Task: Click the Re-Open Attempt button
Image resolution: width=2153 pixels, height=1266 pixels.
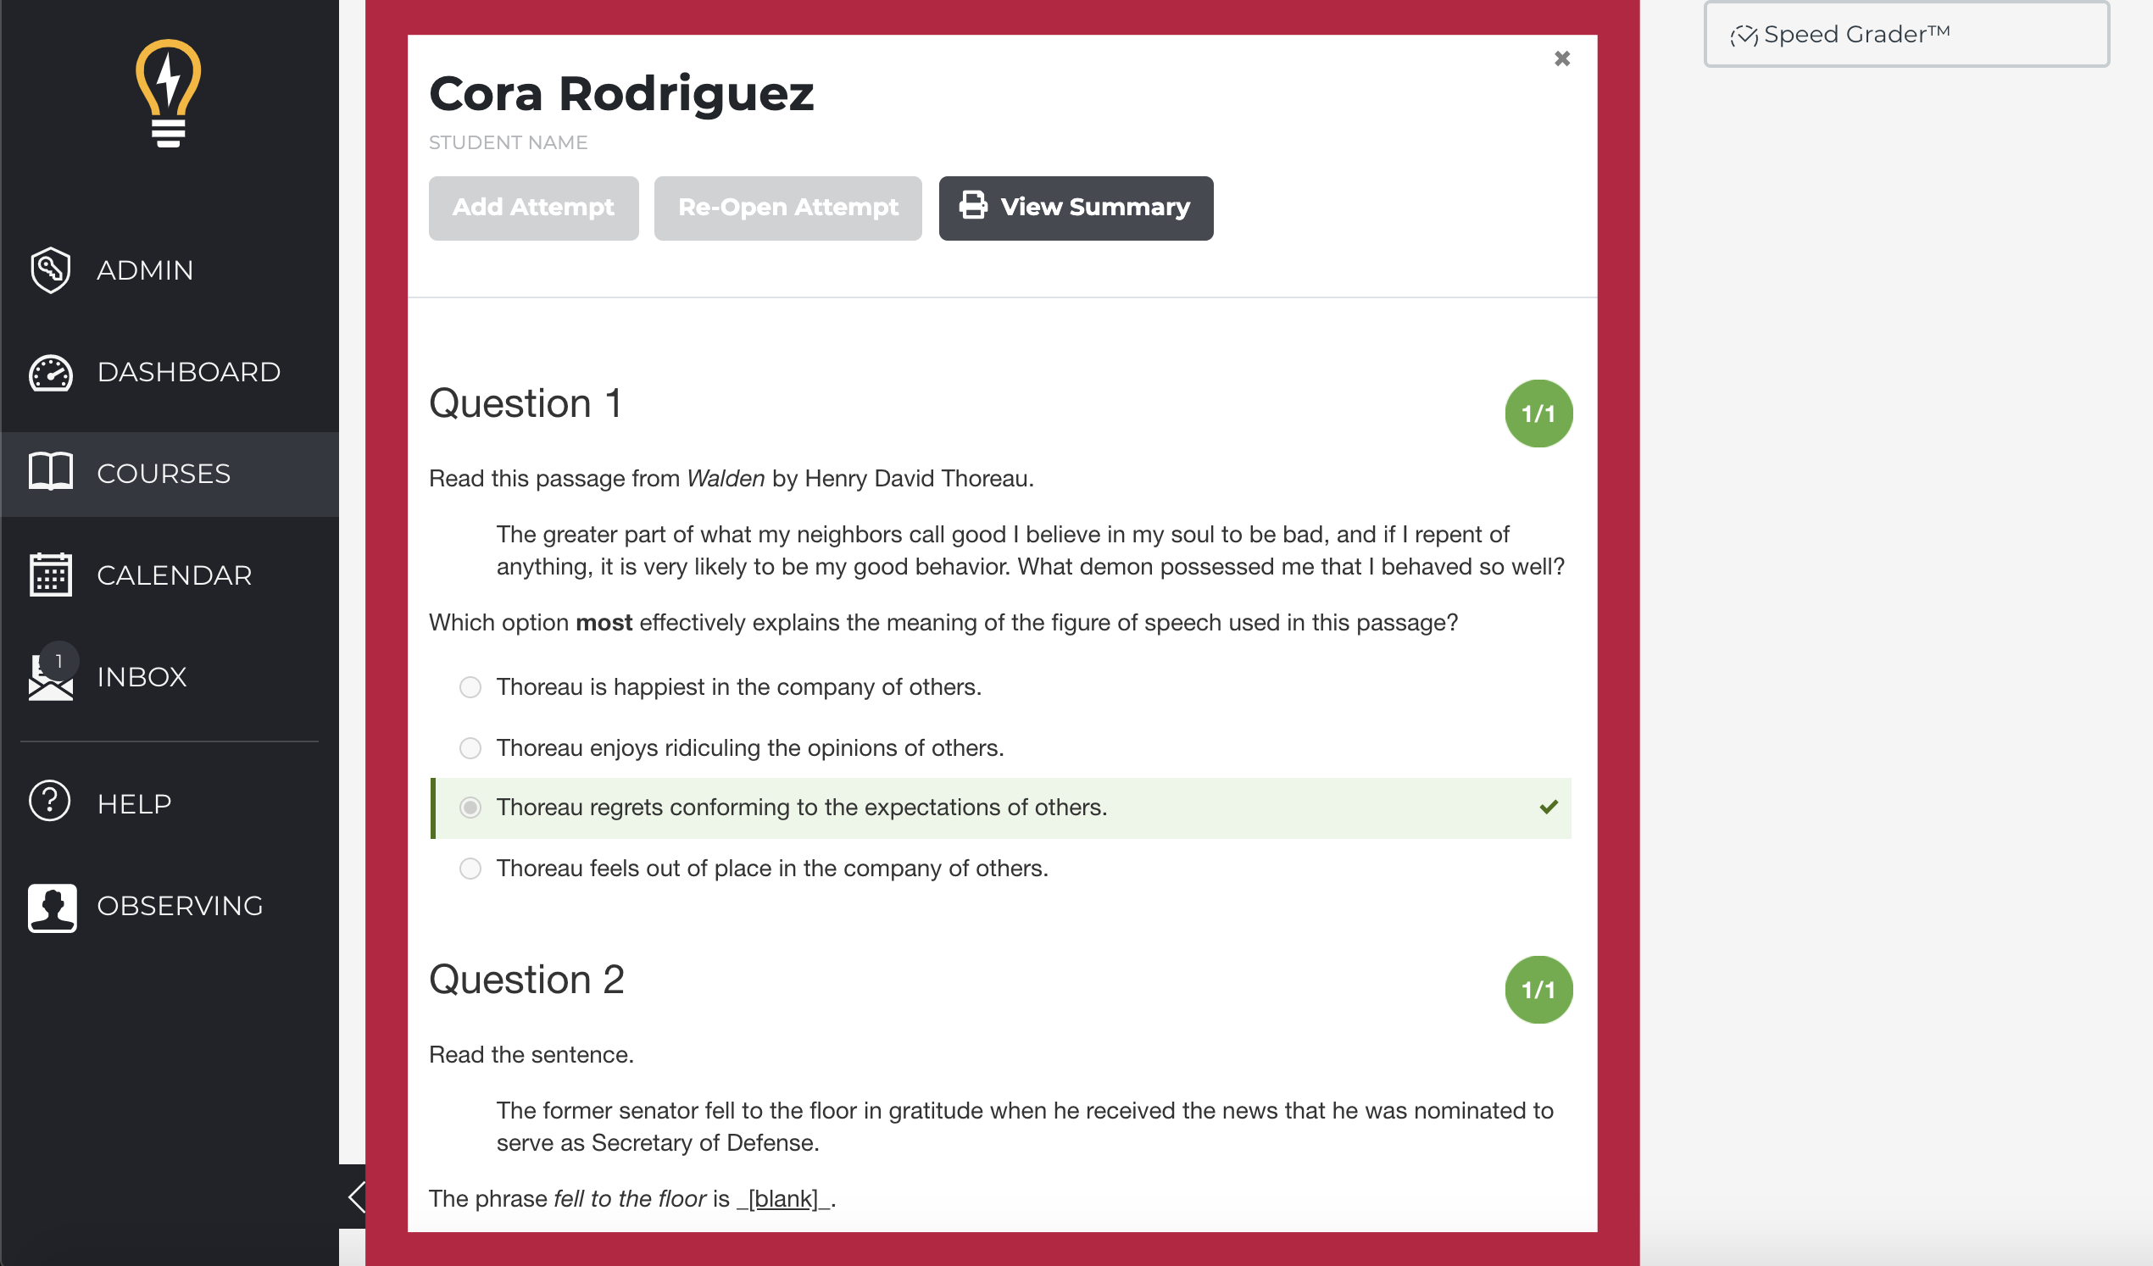Action: tap(787, 208)
